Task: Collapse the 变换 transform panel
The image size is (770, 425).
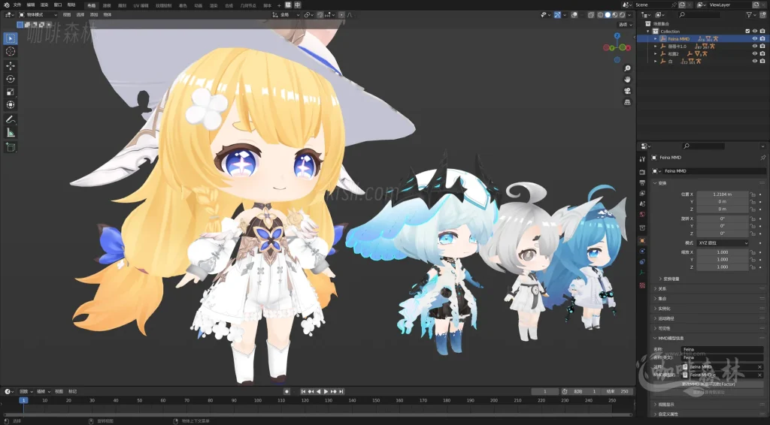Action: 662,183
